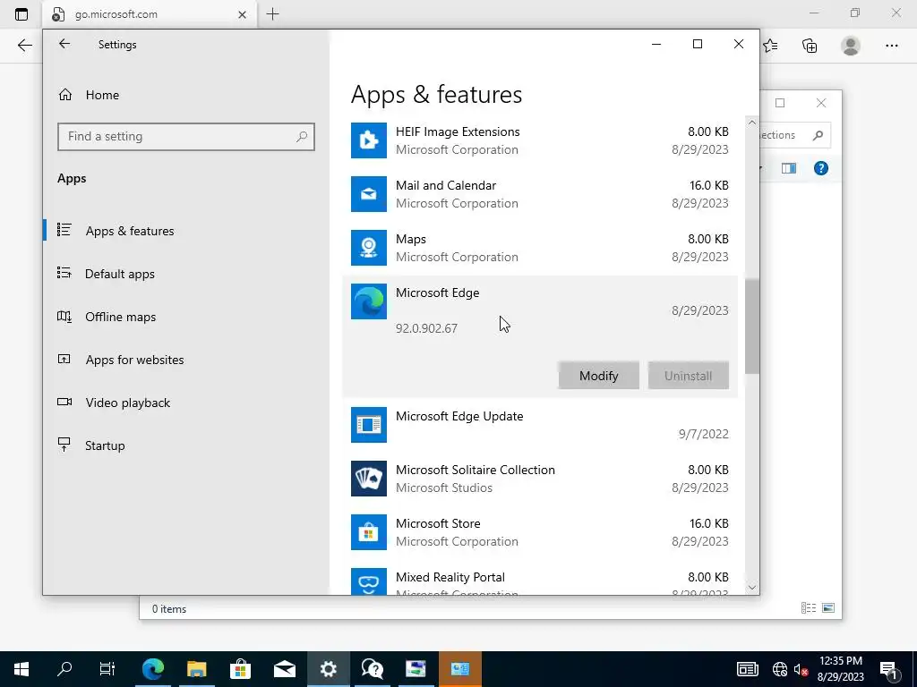Open the notification center icon
Screen dimensions: 917x687
pos(888,669)
